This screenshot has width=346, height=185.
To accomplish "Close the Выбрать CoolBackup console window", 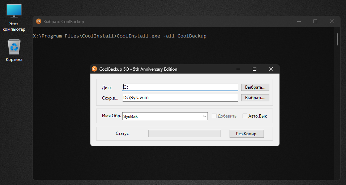I will coord(332,21).
